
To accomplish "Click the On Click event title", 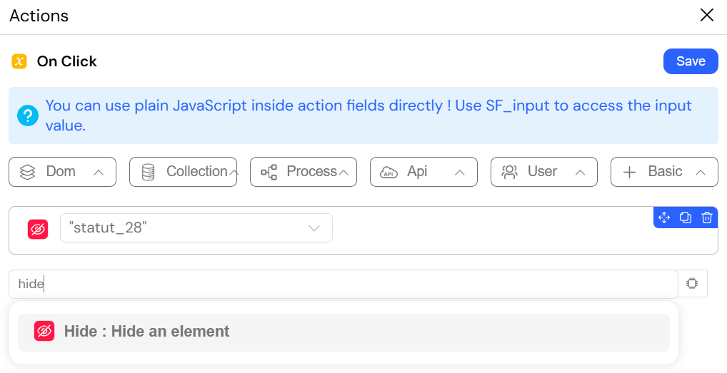I will pos(66,61).
